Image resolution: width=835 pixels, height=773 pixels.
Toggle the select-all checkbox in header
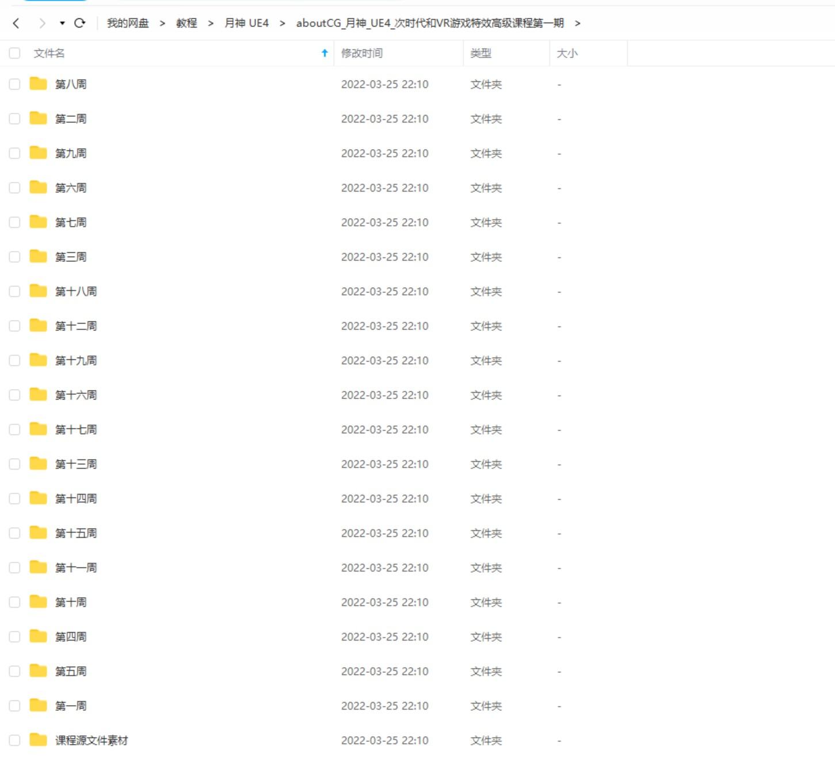coord(15,53)
